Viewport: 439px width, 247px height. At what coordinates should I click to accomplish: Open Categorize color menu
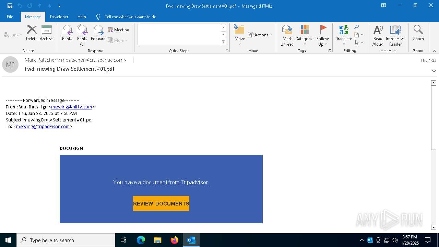(305, 35)
